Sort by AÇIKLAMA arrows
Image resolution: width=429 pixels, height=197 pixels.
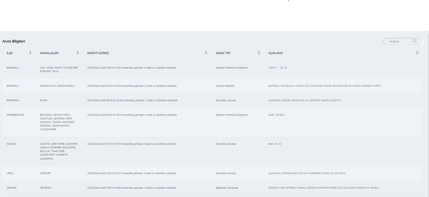tap(417, 53)
